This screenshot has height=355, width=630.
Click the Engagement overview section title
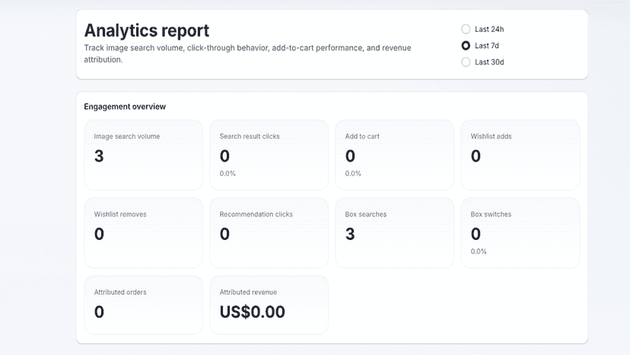(x=125, y=107)
